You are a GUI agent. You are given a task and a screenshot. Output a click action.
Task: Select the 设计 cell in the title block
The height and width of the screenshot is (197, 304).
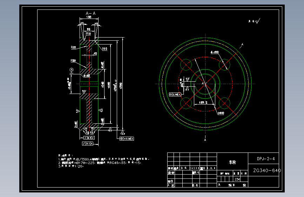pyautogui.click(x=171, y=172)
